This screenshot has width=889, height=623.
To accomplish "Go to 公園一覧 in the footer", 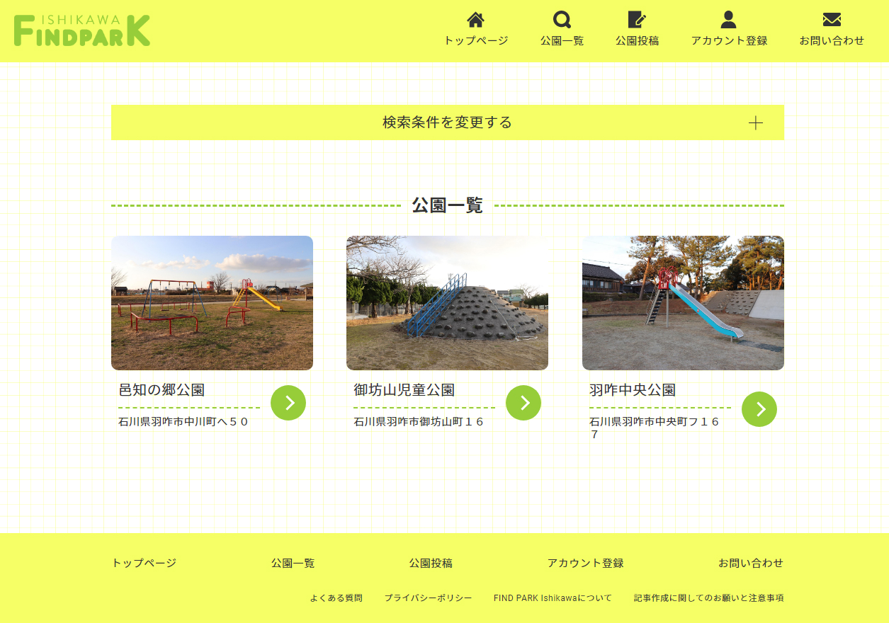I will pos(293,564).
